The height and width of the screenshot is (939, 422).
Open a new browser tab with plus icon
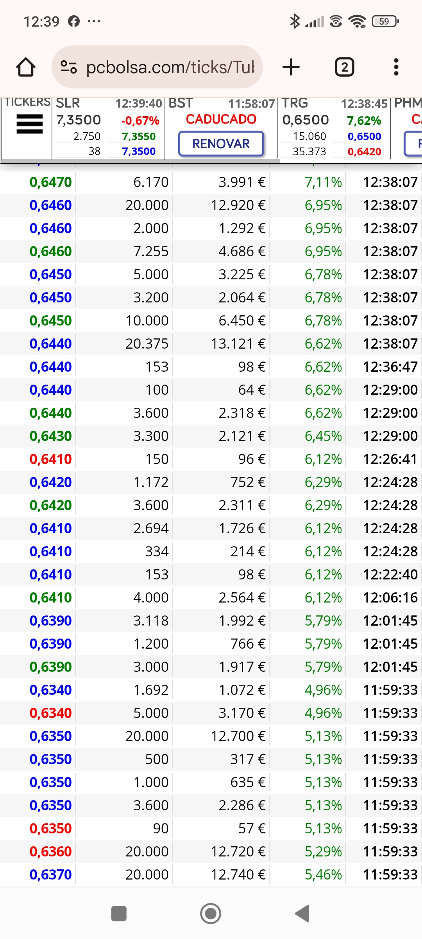[x=291, y=67]
